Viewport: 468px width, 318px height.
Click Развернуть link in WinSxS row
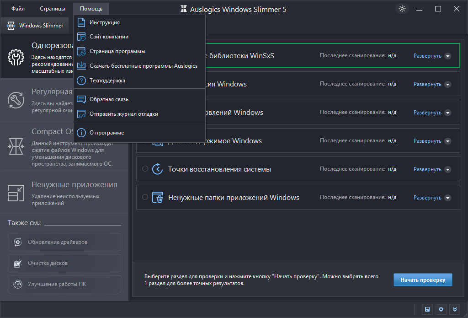[427, 56]
